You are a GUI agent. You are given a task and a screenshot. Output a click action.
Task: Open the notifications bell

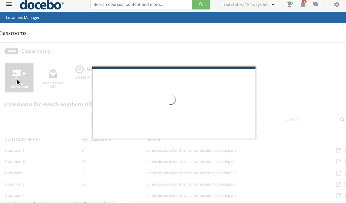coord(303,5)
